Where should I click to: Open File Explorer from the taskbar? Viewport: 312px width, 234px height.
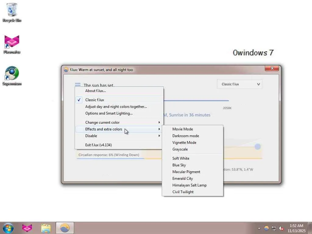pyautogui.click(x=46, y=228)
